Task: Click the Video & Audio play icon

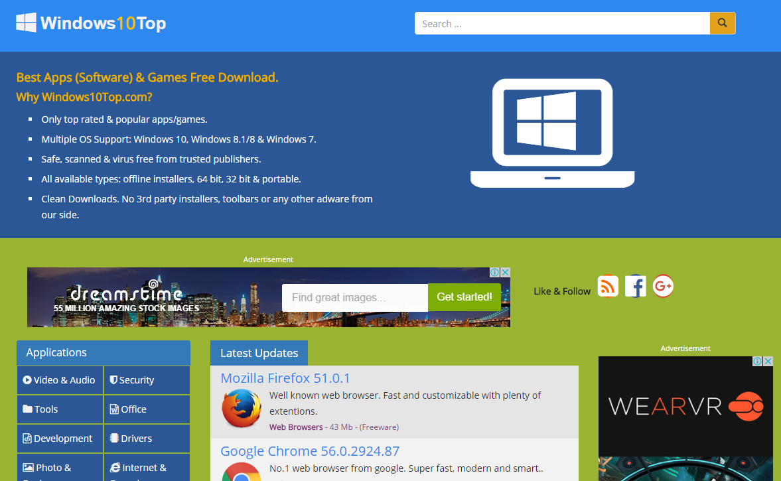Action: tap(27, 380)
